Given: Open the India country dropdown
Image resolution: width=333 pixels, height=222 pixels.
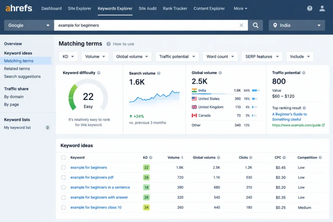Looking at the screenshot, I should [x=297, y=25].
